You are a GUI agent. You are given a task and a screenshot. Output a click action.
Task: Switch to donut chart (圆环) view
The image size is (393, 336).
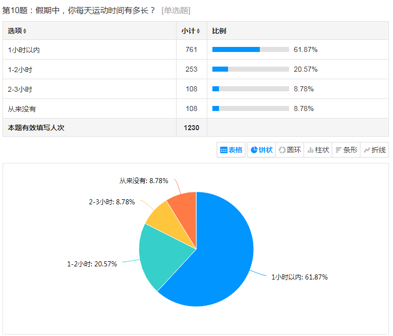click(x=290, y=150)
